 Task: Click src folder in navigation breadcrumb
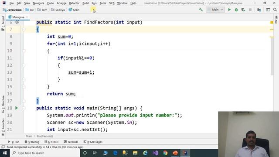click(x=30, y=10)
